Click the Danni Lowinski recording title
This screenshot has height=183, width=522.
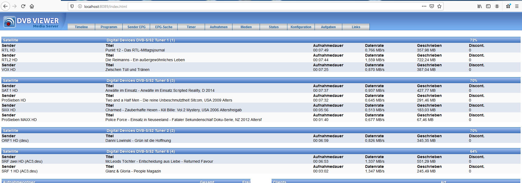pyautogui.click(x=138, y=140)
